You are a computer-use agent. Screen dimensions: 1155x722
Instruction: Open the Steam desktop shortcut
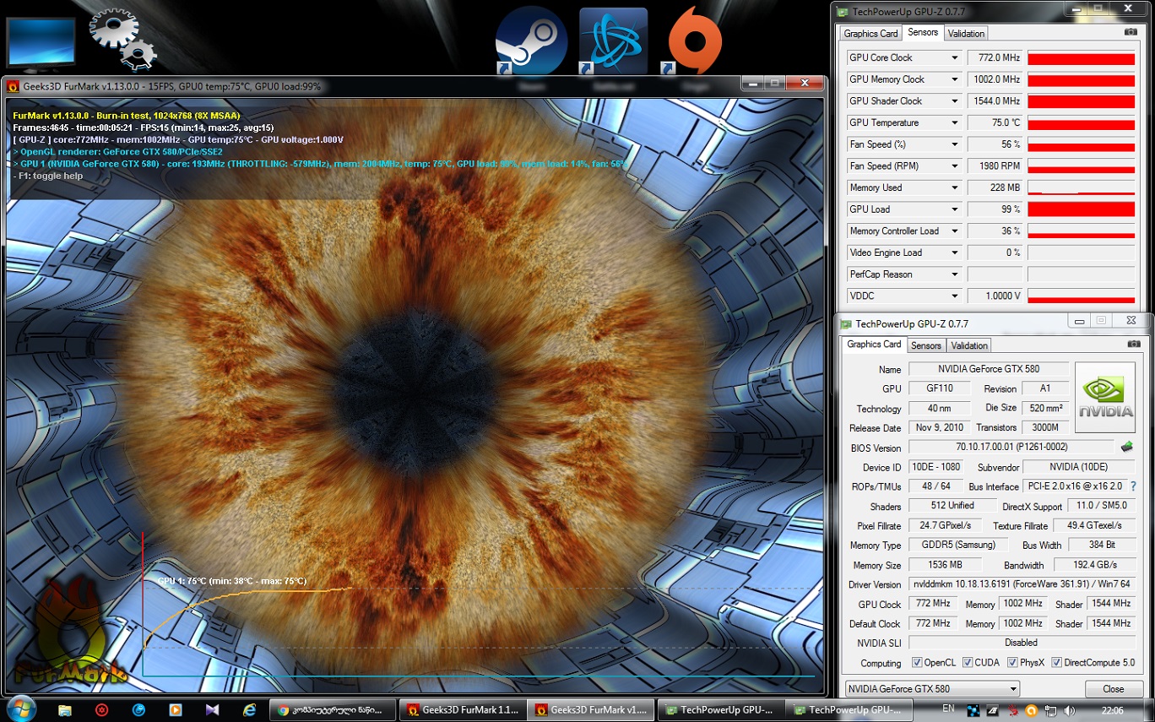tap(531, 40)
